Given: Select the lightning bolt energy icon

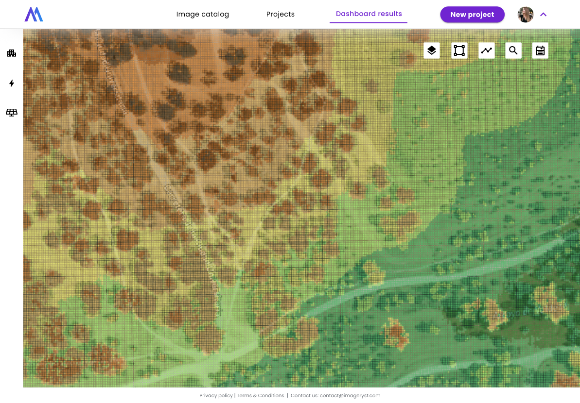Looking at the screenshot, I should (12, 83).
